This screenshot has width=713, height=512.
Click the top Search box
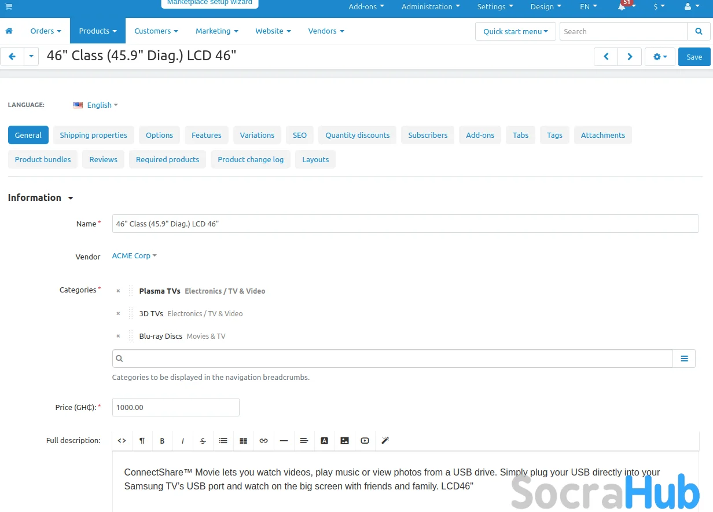click(x=623, y=31)
